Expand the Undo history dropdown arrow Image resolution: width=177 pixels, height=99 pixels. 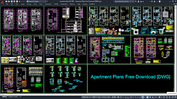click(x=22, y=1)
